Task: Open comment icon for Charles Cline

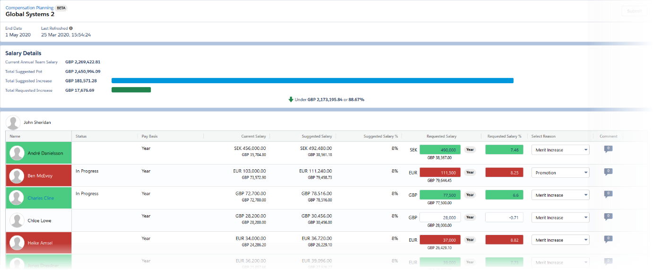Action: [608, 194]
